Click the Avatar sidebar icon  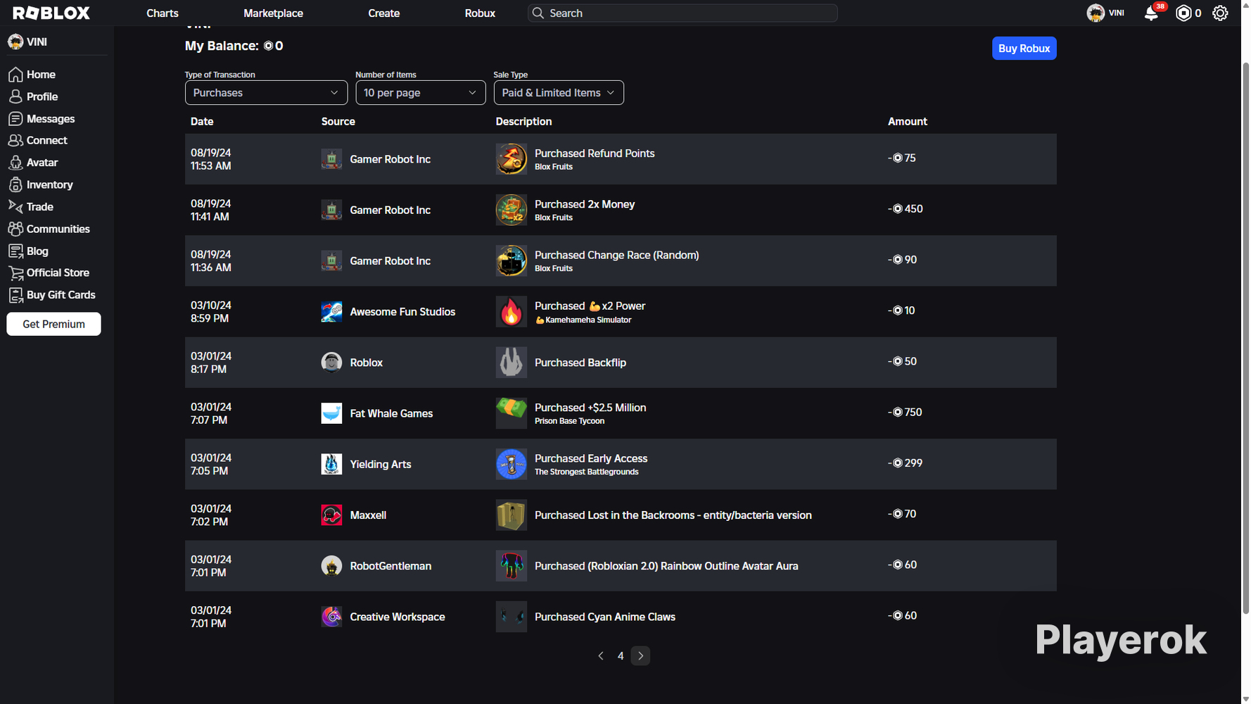click(x=15, y=163)
